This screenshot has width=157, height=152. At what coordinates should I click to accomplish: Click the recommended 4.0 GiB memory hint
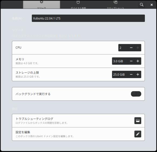coord(27,63)
